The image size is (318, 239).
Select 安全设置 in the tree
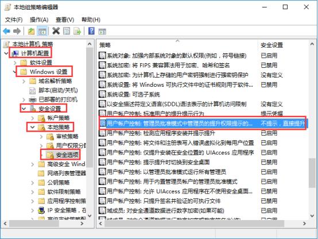pos(50,109)
